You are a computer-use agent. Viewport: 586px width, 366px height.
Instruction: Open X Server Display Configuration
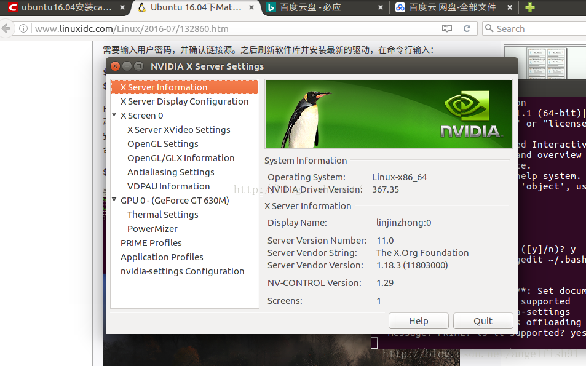click(x=184, y=101)
